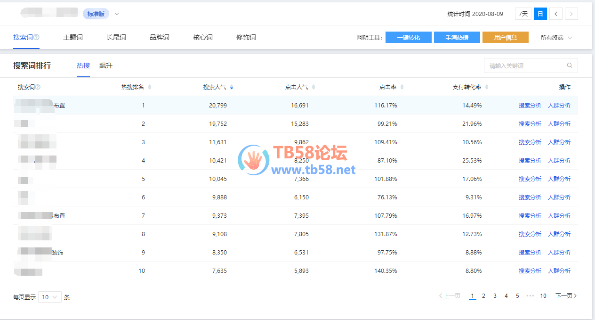Switch ranking list to 飙升
Viewport: 595px width, 320px height.
[106, 66]
